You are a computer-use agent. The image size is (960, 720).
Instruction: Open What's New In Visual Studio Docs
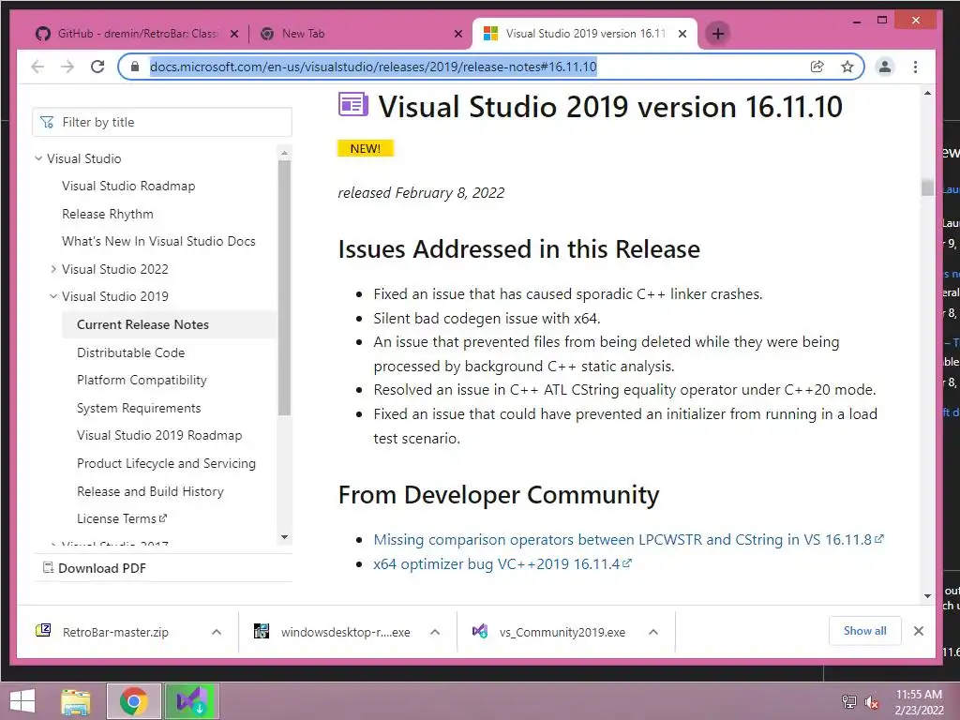pos(158,241)
